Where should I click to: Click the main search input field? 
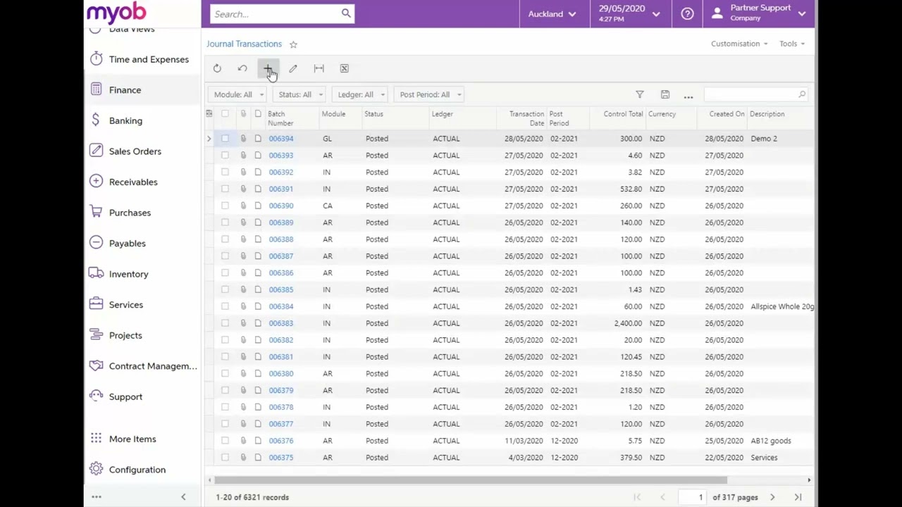[275, 13]
